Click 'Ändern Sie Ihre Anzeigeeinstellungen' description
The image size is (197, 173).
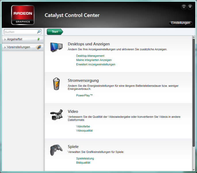pyautogui.click(x=117, y=49)
